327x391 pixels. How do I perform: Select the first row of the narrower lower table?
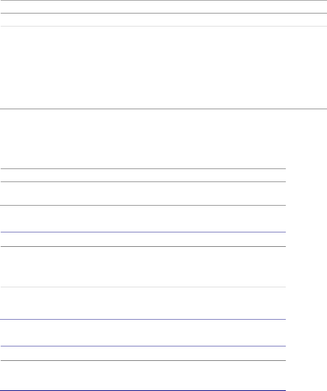tap(143, 175)
